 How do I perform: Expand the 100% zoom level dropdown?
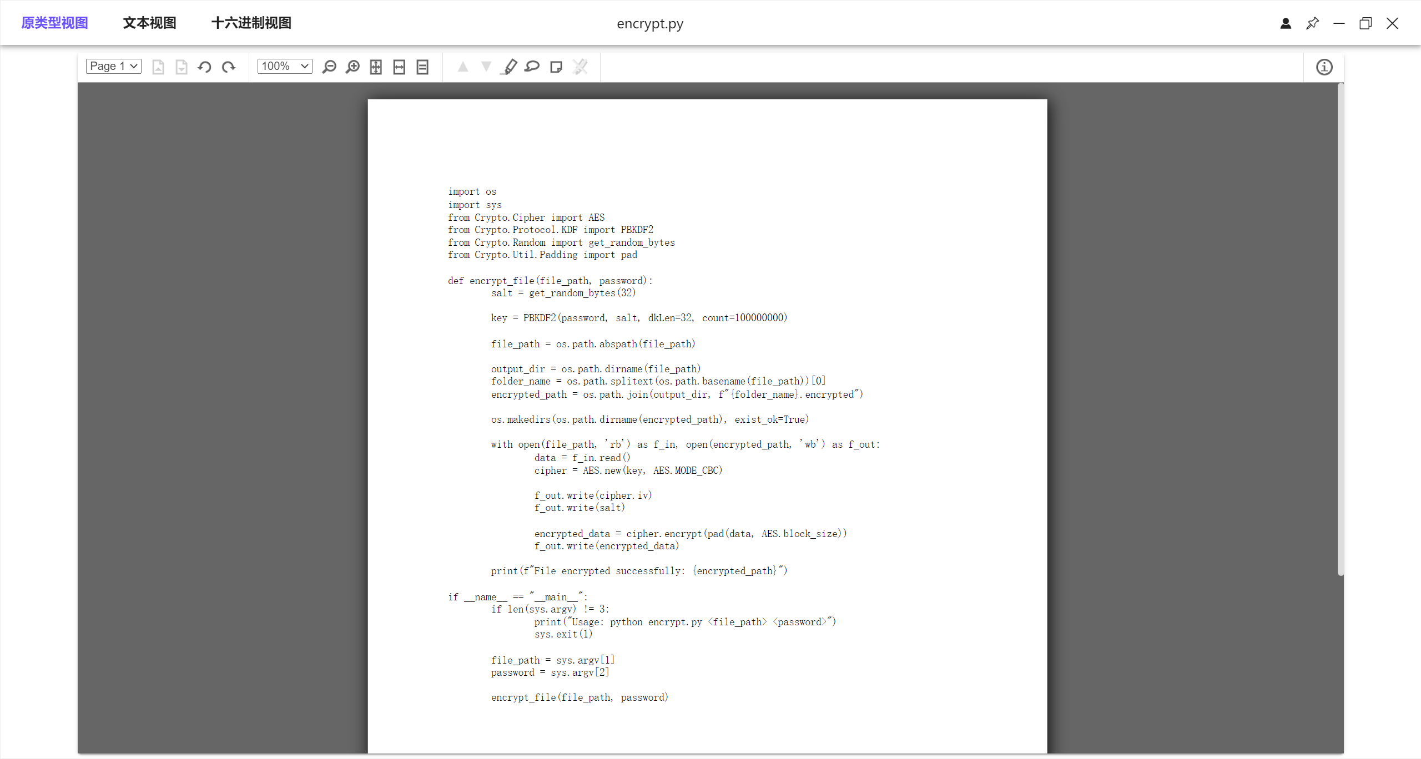[x=285, y=66]
